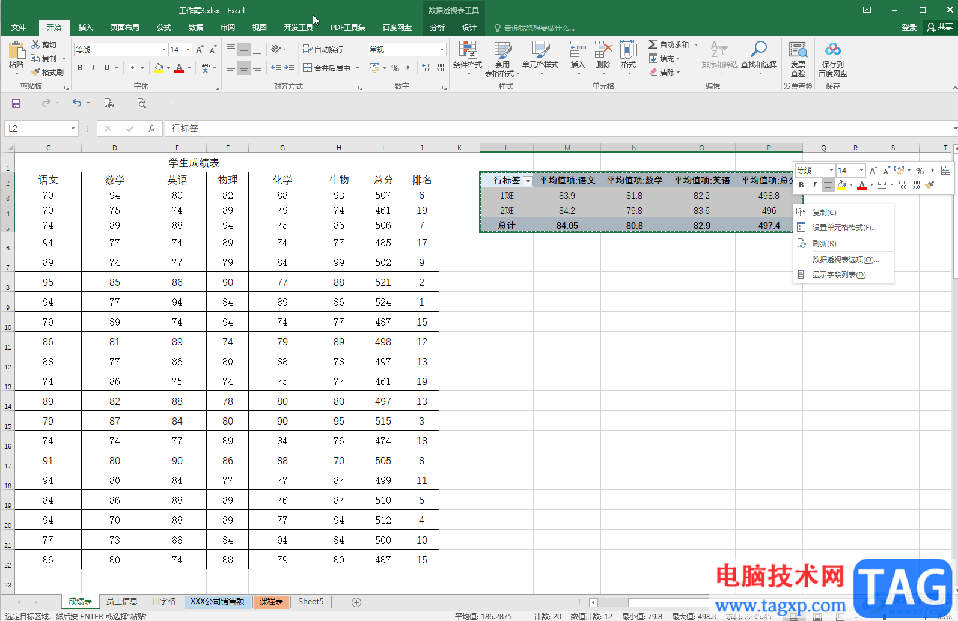The image size is (958, 621).
Task: Click the Delete cells (删除) icon
Action: (x=603, y=50)
